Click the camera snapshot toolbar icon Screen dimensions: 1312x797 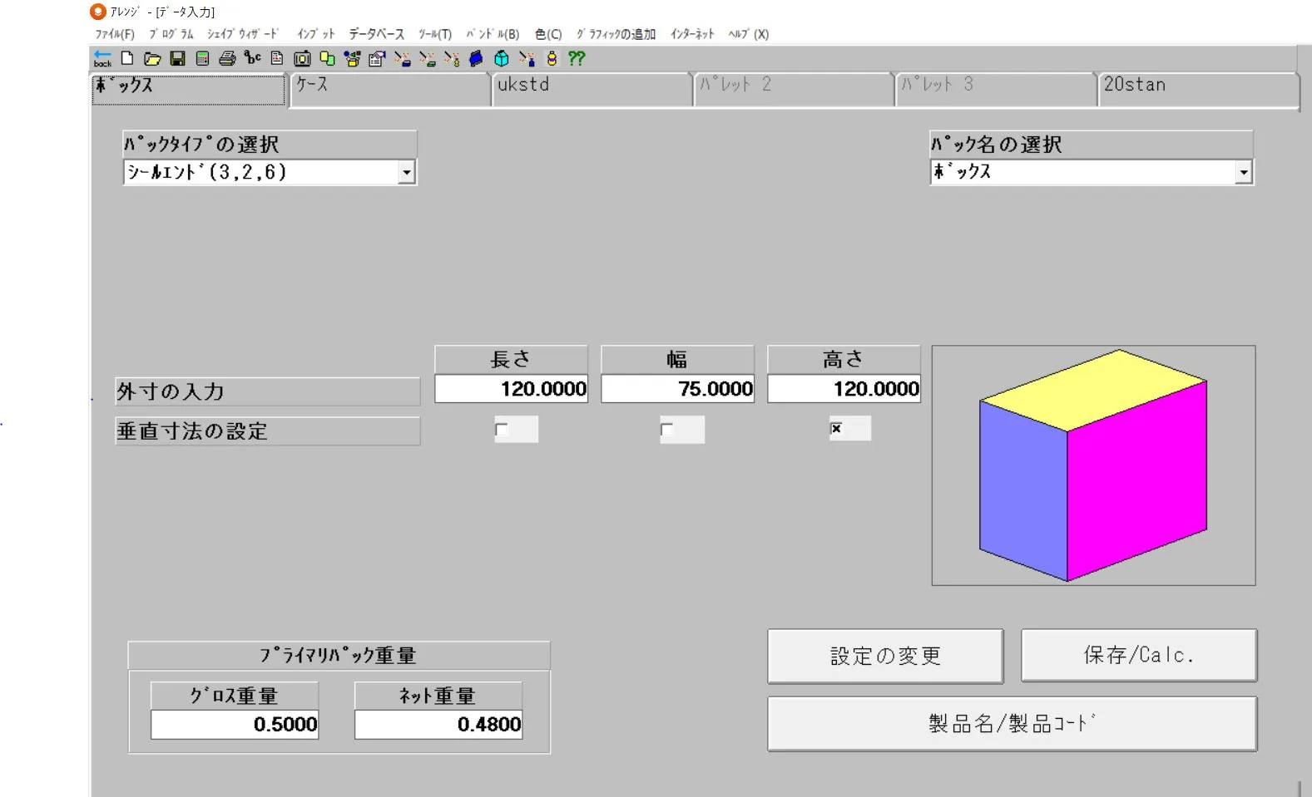(302, 58)
